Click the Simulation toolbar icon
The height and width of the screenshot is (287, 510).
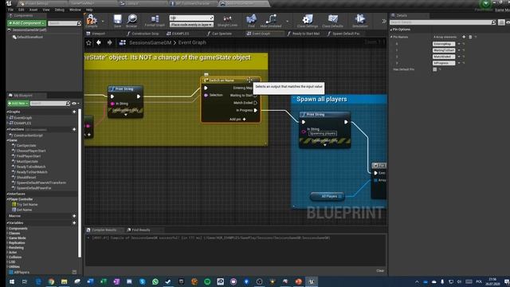(359, 21)
